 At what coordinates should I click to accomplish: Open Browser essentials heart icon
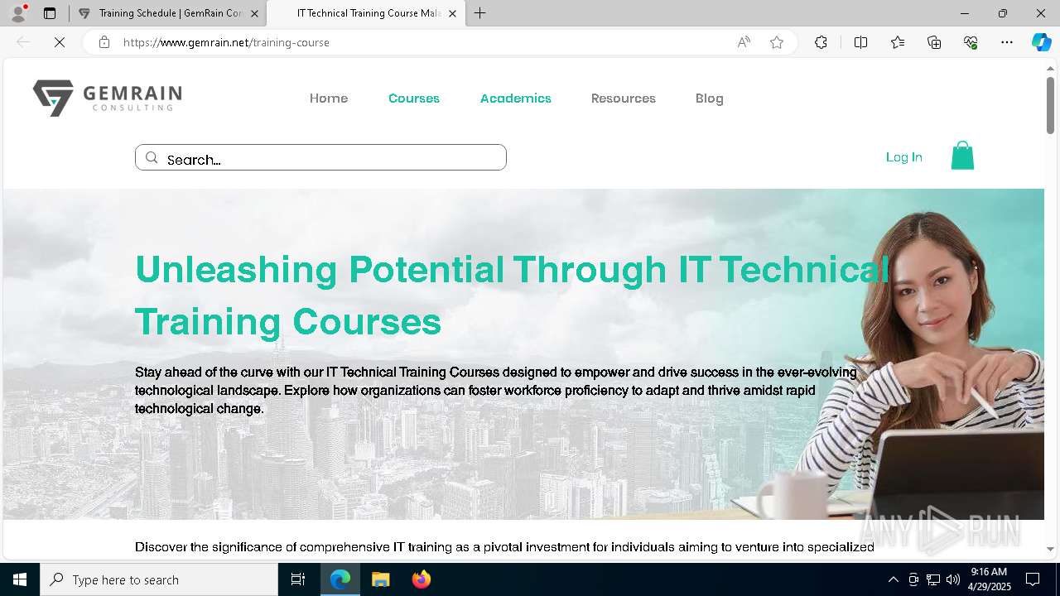coord(971,42)
